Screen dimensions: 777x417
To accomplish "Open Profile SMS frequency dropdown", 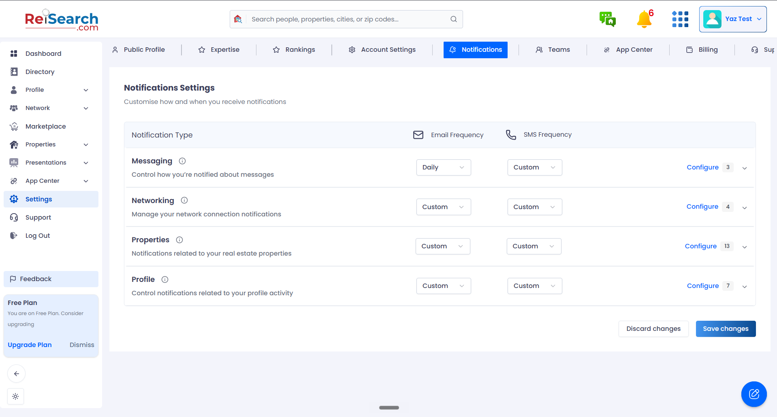I will (x=535, y=286).
